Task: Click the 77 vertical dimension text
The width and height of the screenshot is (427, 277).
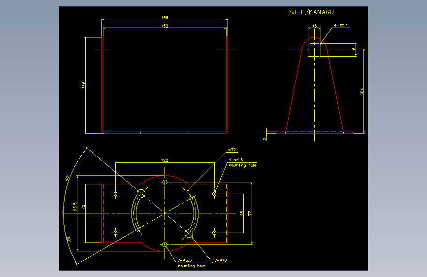Action: point(250,213)
